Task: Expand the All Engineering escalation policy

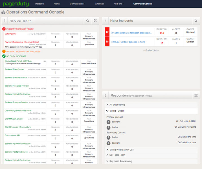Action: coord(151,105)
